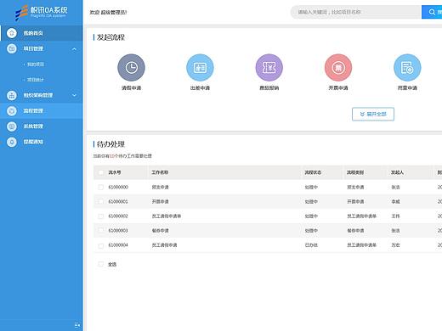Click the pending work count message
442x331 pixels.
tap(122, 156)
